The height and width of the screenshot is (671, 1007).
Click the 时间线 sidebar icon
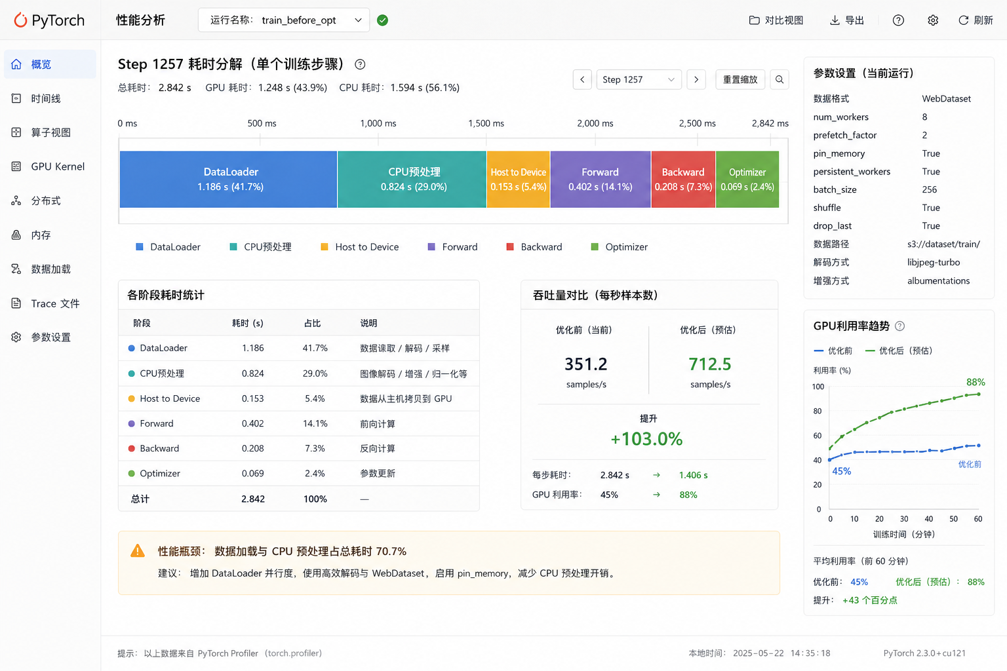click(16, 98)
